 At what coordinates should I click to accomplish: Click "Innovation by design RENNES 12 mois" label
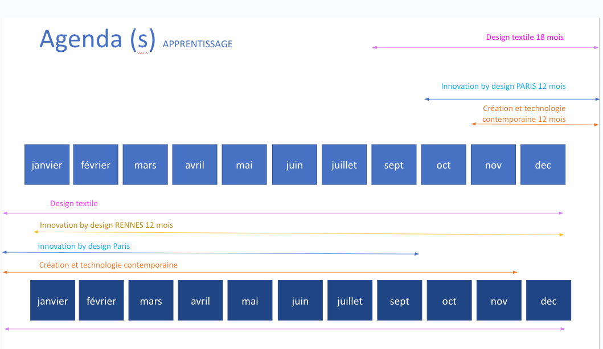click(x=106, y=225)
